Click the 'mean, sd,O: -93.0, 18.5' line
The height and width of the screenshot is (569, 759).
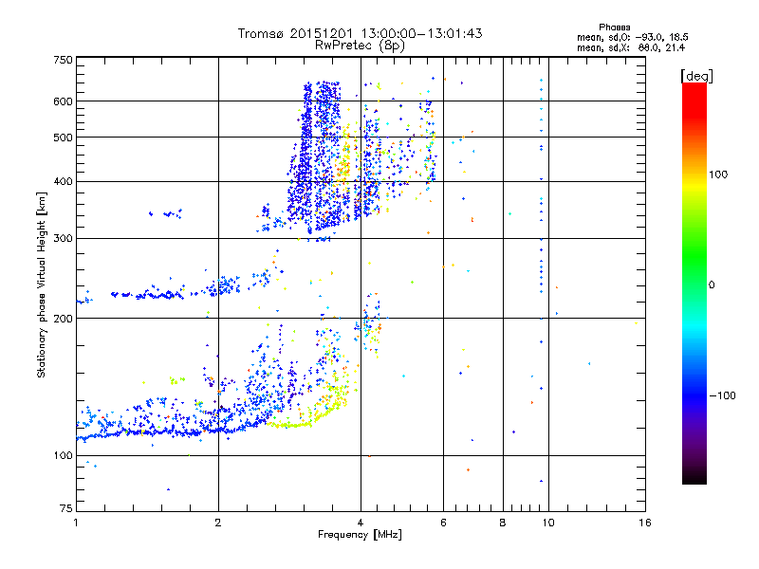point(632,37)
